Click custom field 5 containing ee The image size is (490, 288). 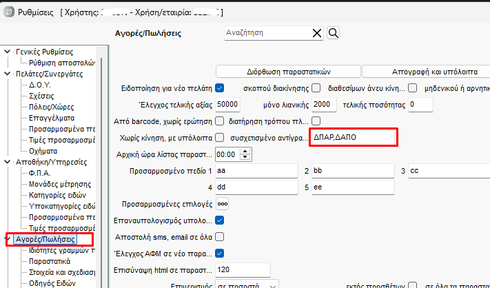353,187
